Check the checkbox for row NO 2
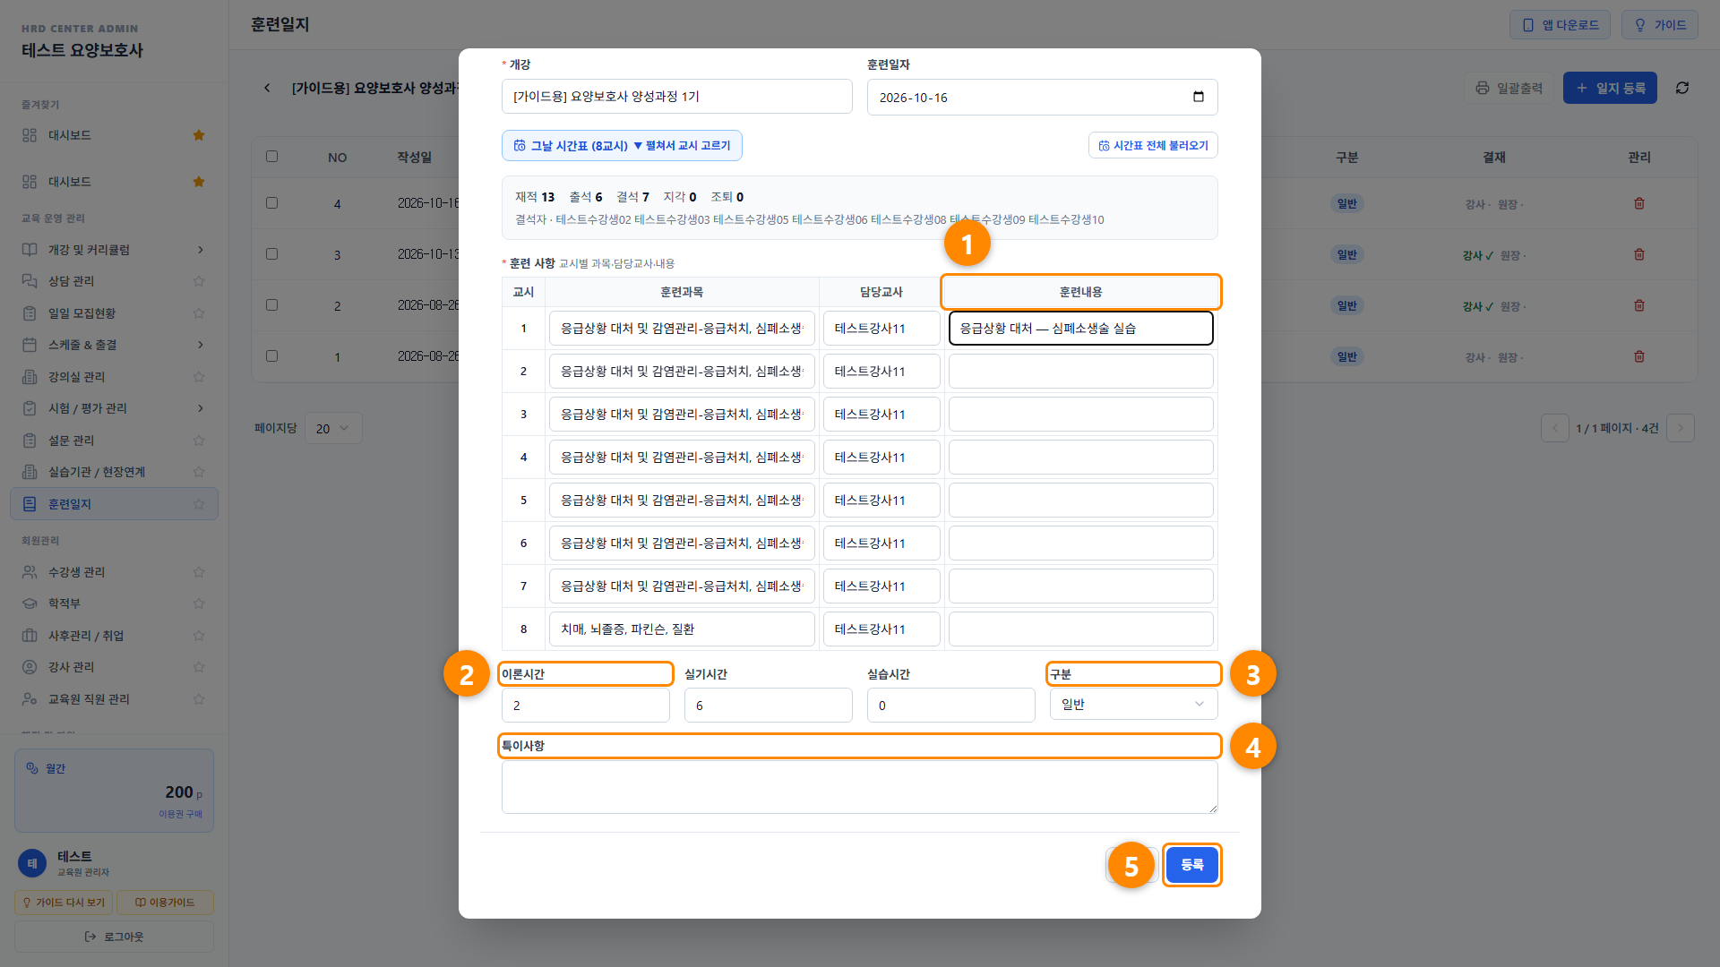Image resolution: width=1720 pixels, height=967 pixels. [x=271, y=305]
